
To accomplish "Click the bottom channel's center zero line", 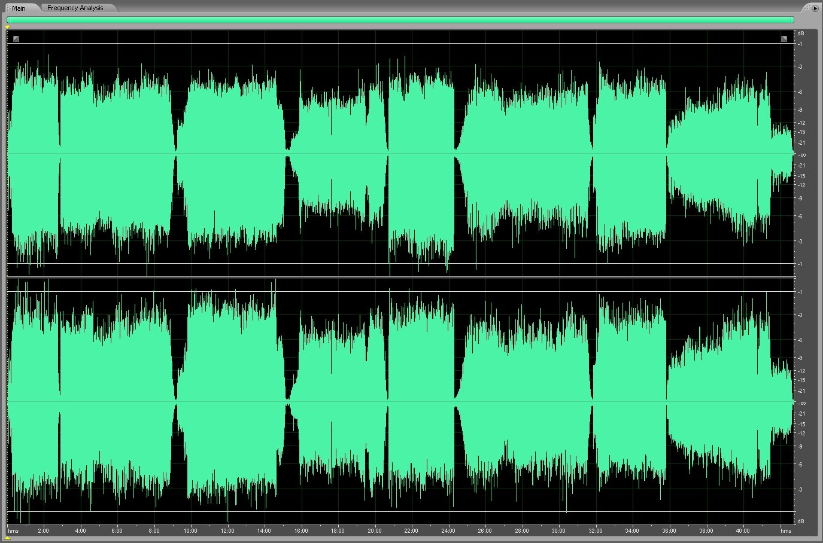I will click(400, 401).
